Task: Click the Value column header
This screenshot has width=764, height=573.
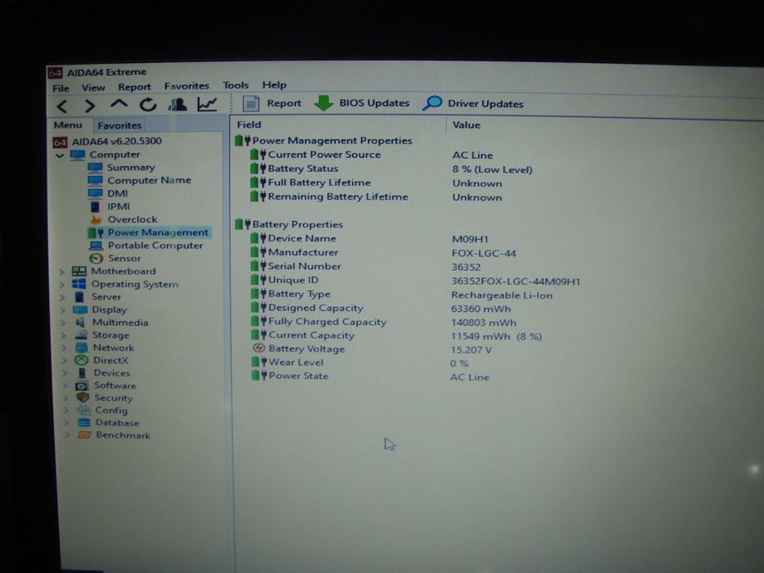Action: (466, 124)
